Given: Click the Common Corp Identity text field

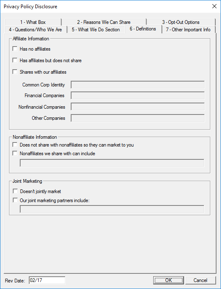Looking at the screenshot, I should [138, 85].
